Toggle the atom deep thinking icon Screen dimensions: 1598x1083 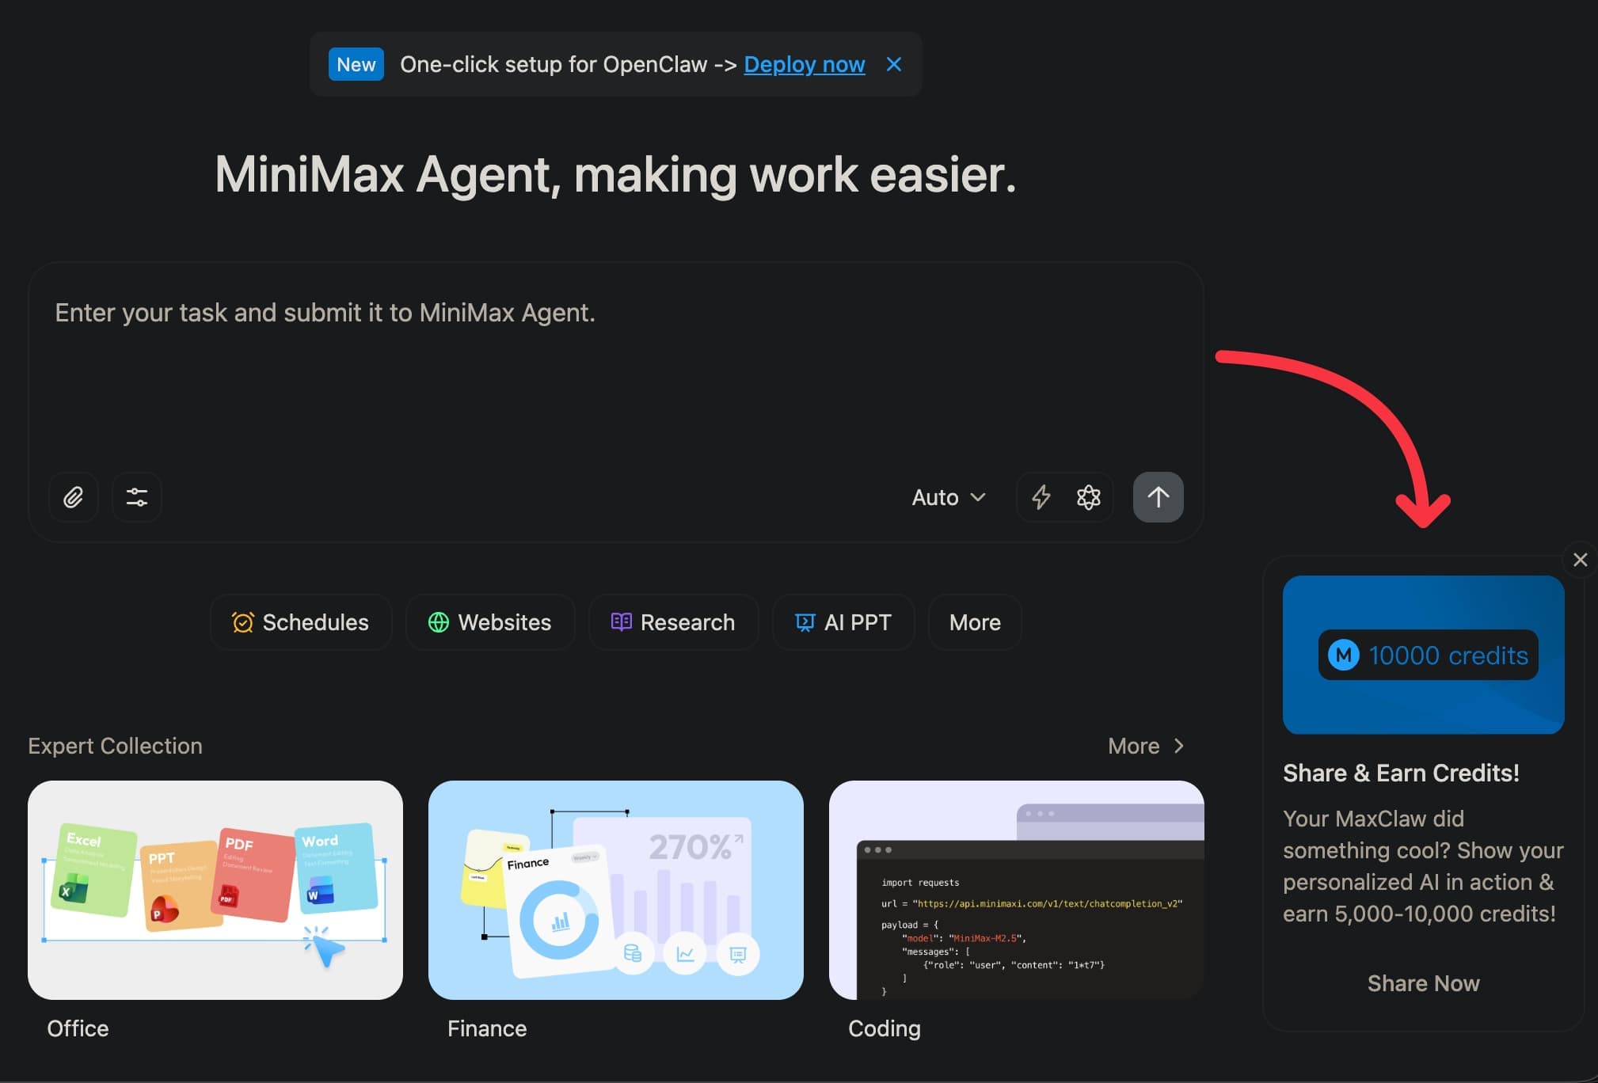(1089, 497)
